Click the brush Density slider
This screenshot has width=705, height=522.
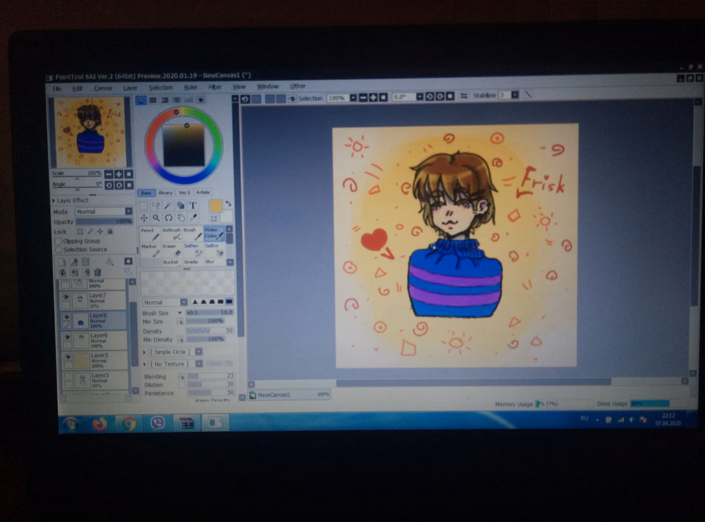pos(210,331)
